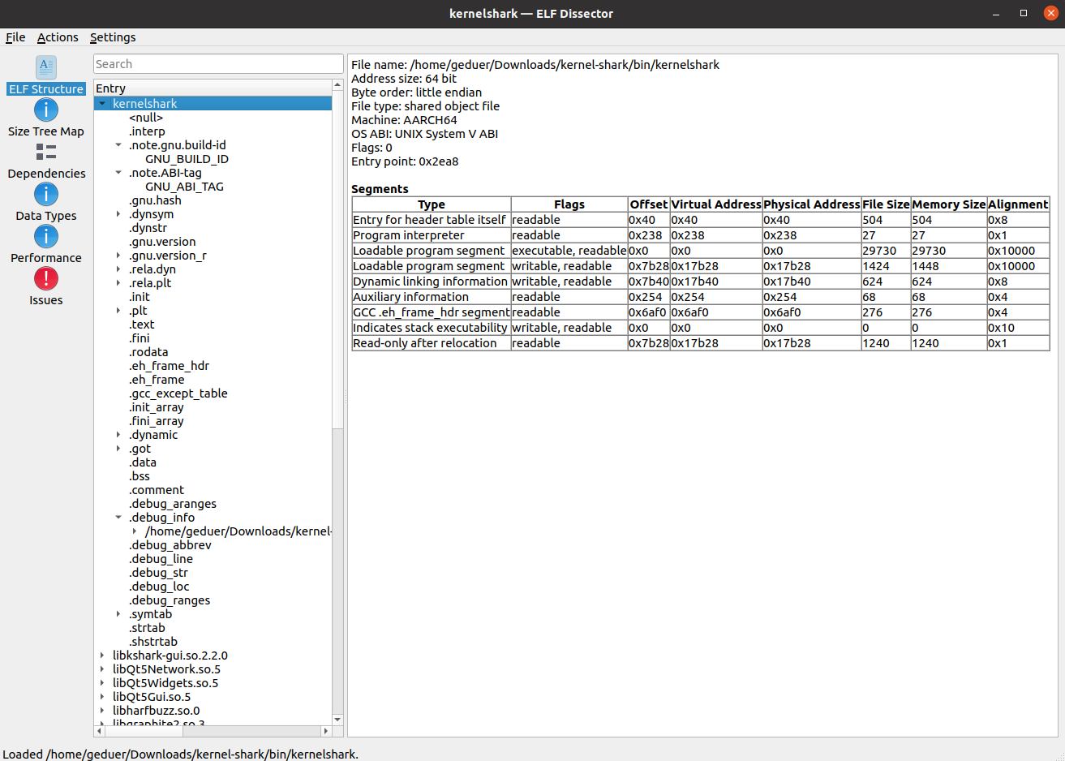Expand the .gnu.version_r section
This screenshot has width=1065, height=761.
point(118,256)
